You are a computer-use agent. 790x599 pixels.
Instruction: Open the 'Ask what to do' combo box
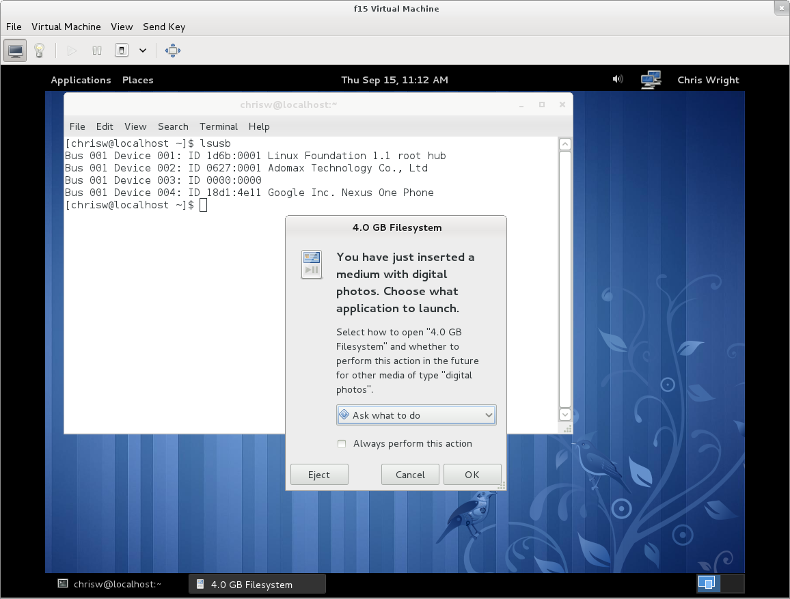pos(416,415)
